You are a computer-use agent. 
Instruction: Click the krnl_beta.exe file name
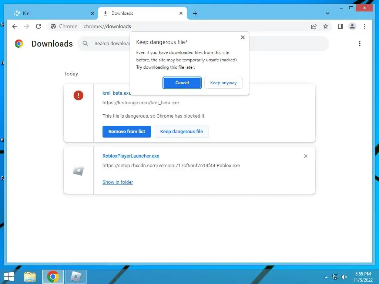pos(117,93)
